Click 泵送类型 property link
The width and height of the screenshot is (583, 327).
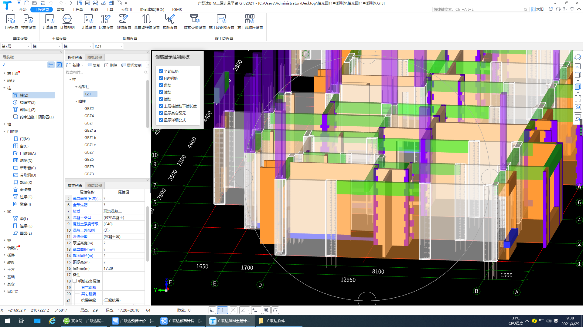pyautogui.click(x=80, y=237)
